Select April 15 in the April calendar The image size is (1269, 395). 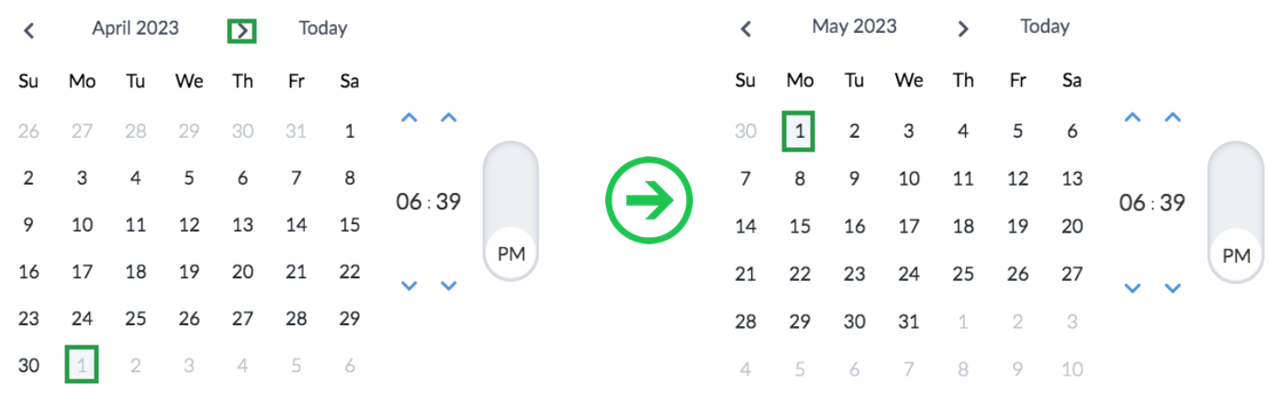click(349, 225)
